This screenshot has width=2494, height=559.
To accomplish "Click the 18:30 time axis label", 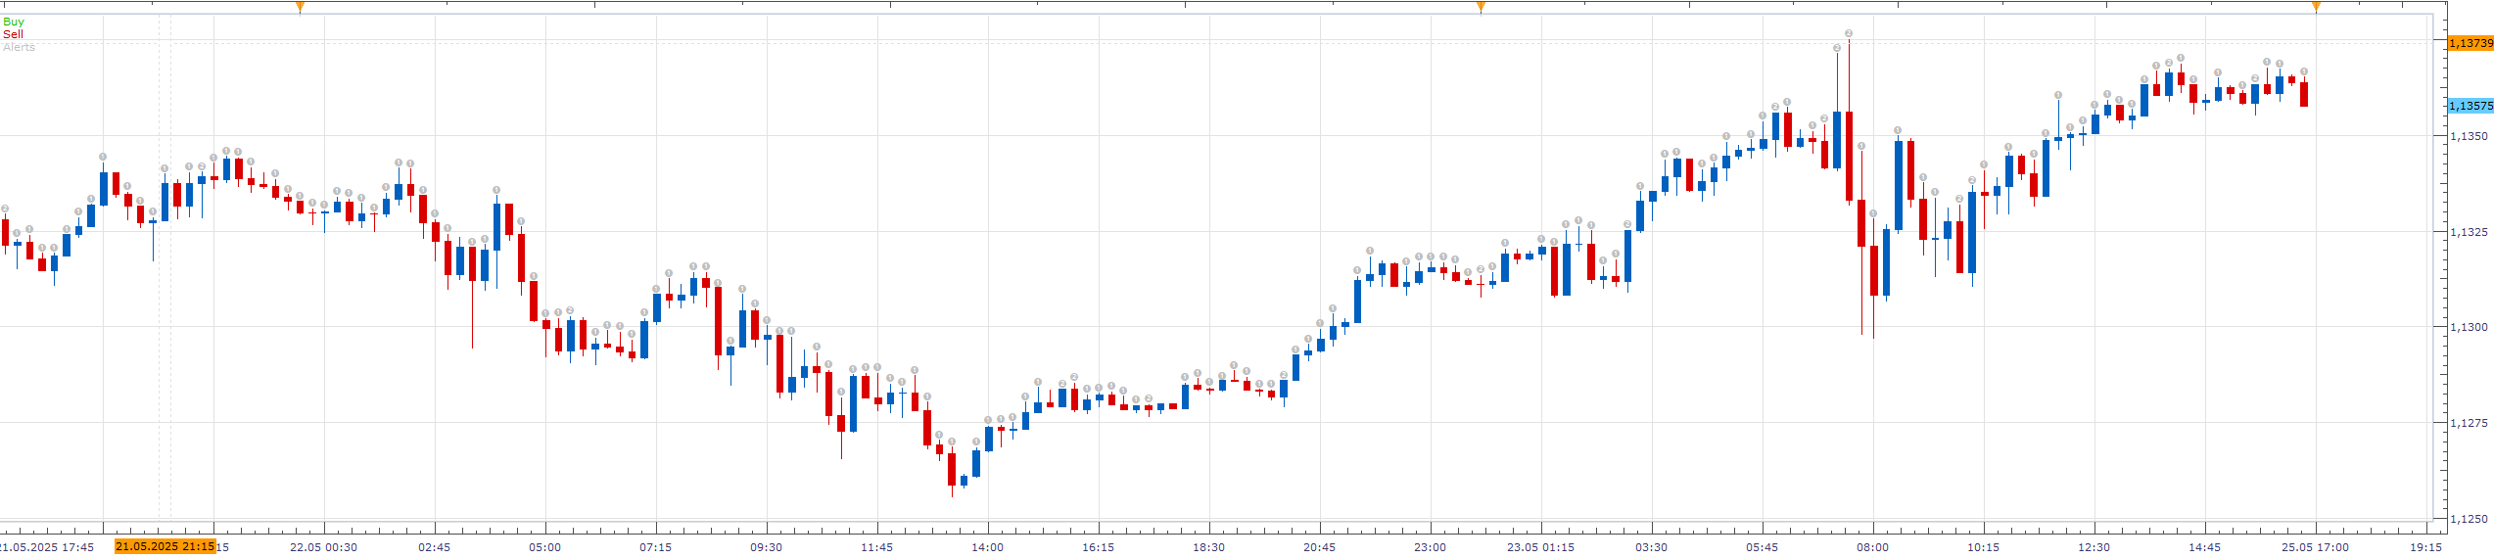I will [1208, 547].
